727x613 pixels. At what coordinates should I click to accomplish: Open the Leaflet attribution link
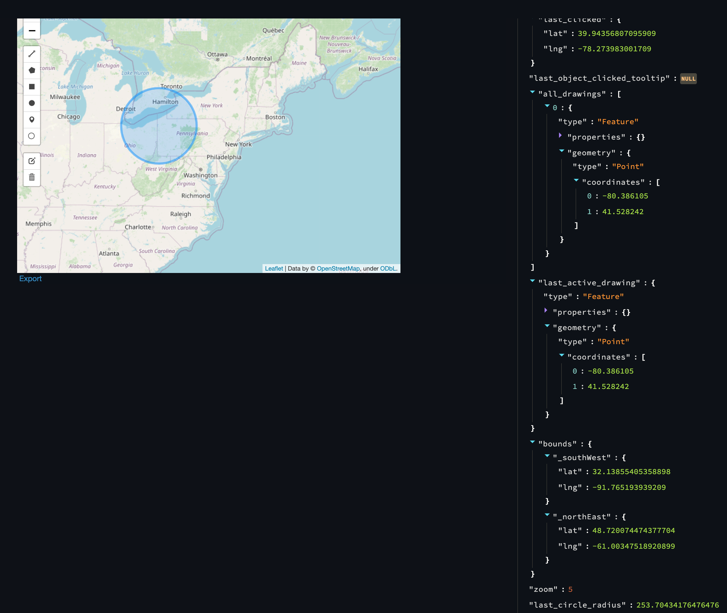[x=274, y=268]
